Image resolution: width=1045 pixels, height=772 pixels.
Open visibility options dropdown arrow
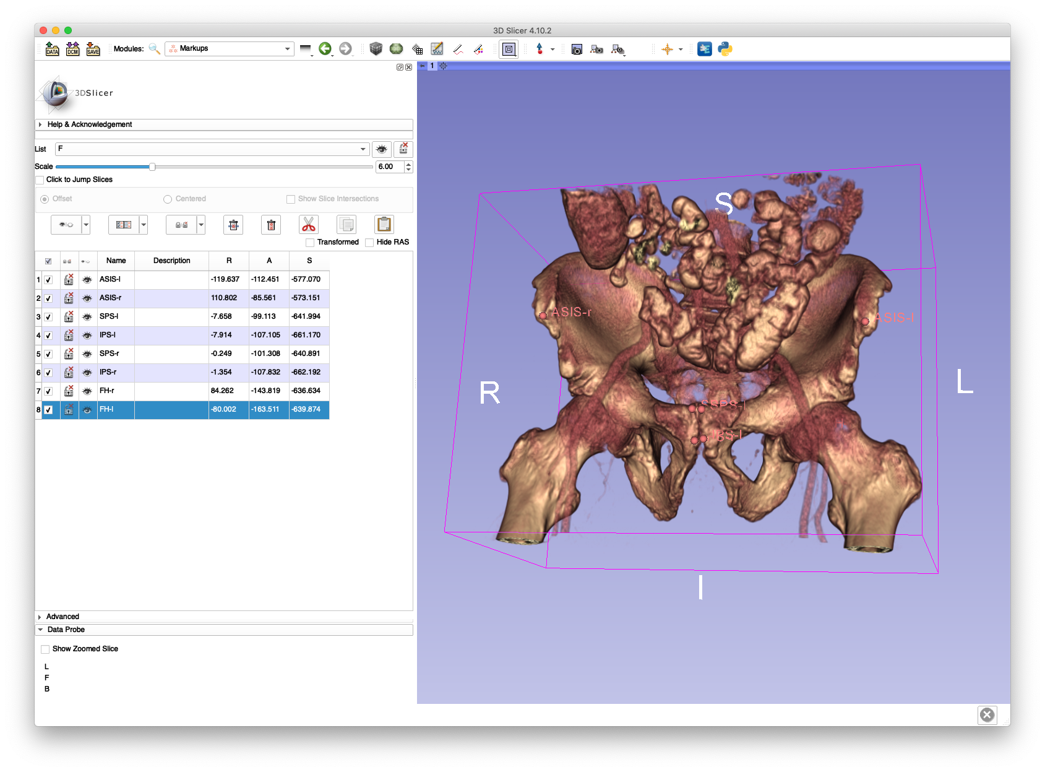pos(86,225)
